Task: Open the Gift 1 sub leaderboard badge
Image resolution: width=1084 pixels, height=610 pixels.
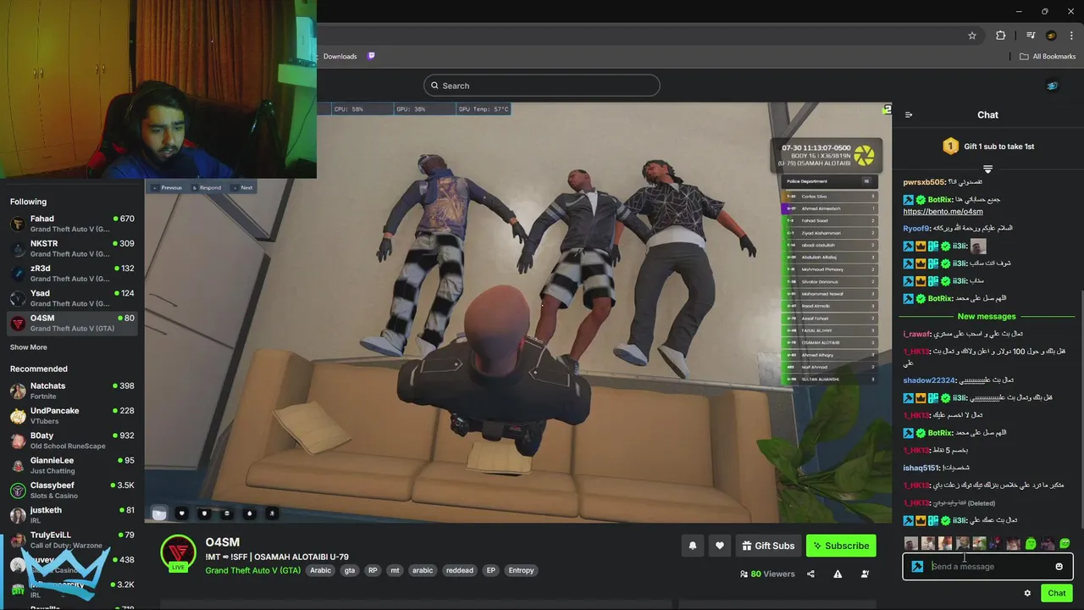Action: click(950, 147)
